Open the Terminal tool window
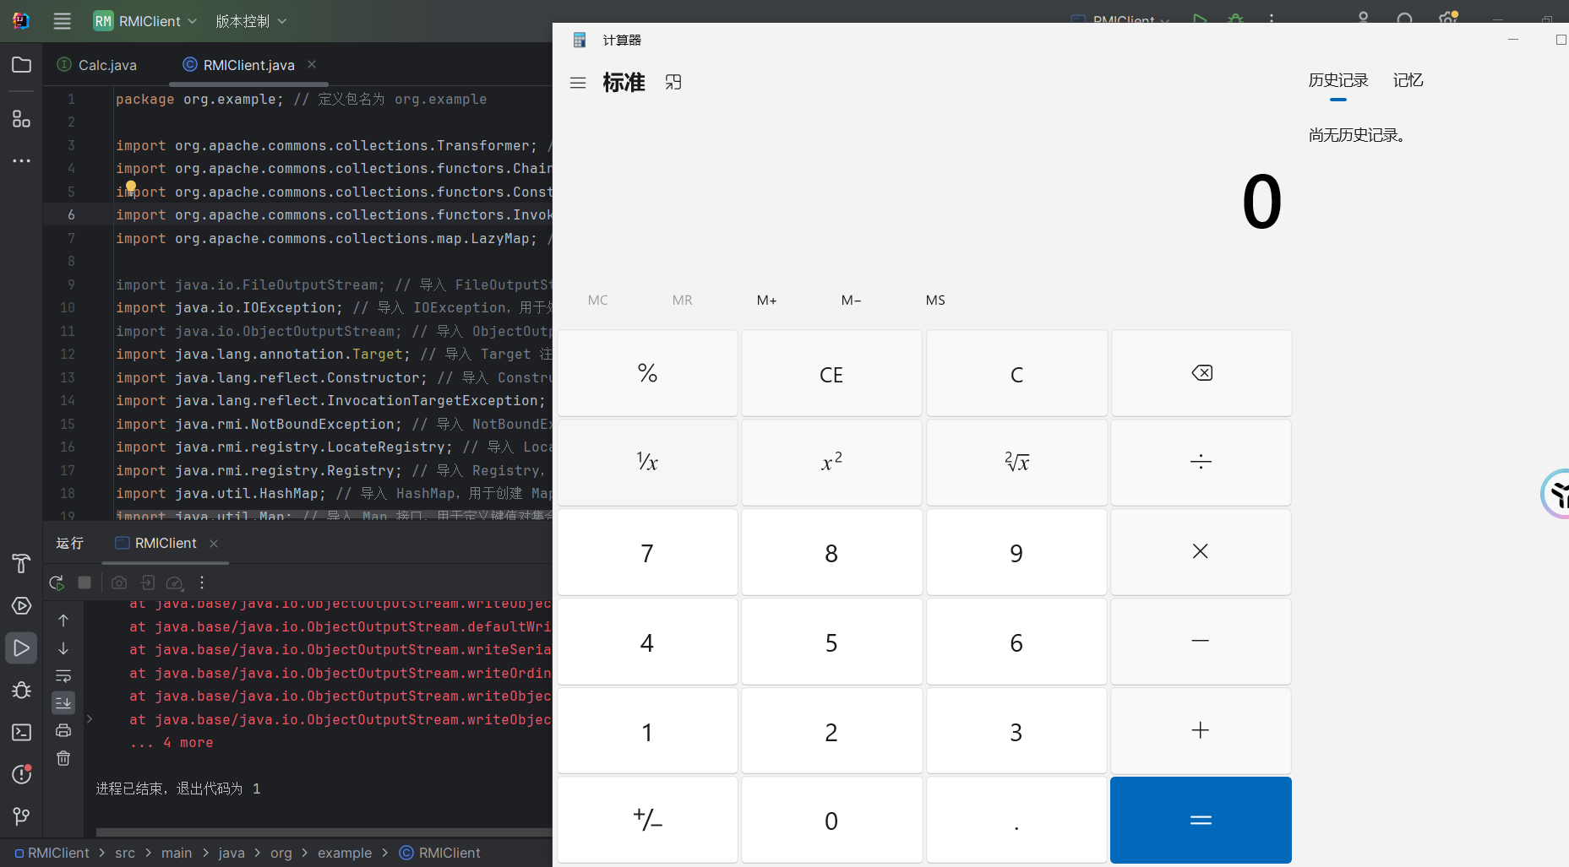Image resolution: width=1569 pixels, height=867 pixels. click(x=21, y=732)
